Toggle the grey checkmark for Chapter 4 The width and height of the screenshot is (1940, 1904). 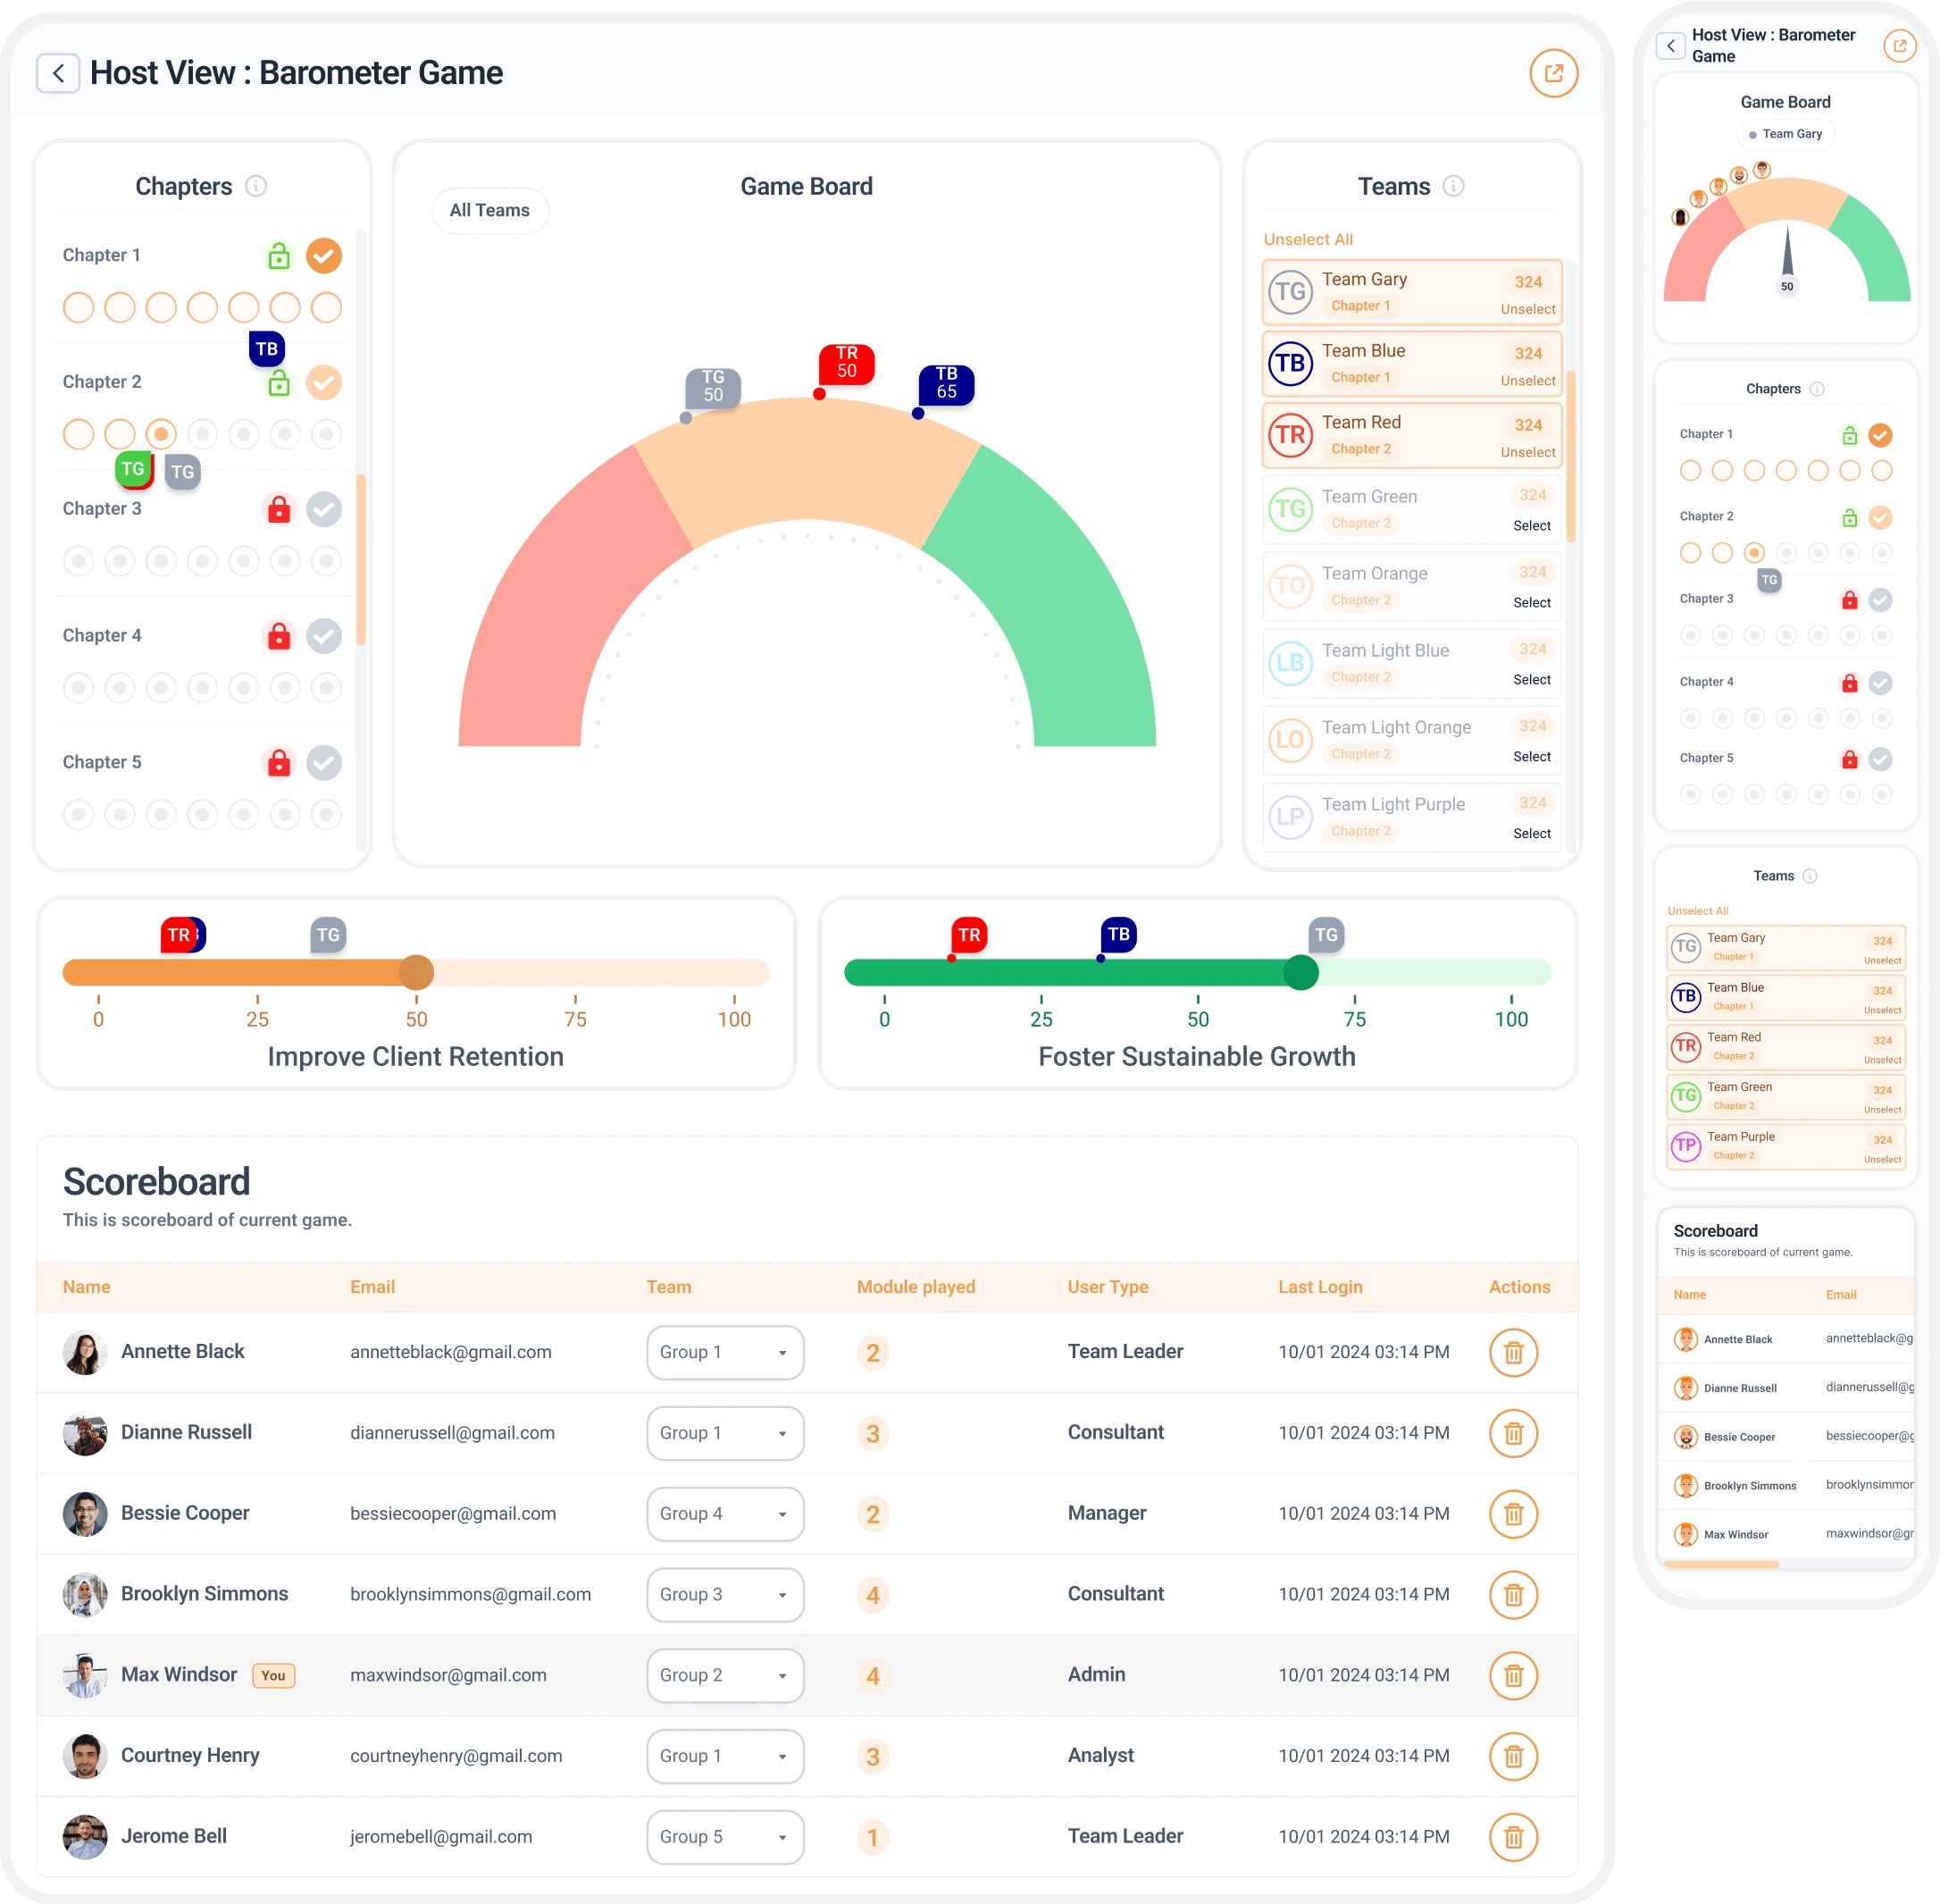tap(324, 636)
